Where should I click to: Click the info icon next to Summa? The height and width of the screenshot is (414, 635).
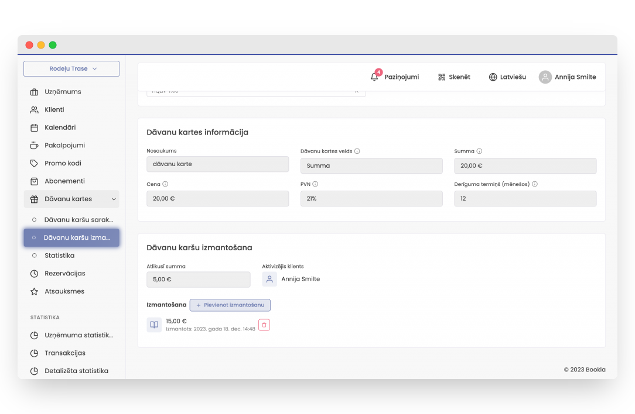coord(479,151)
